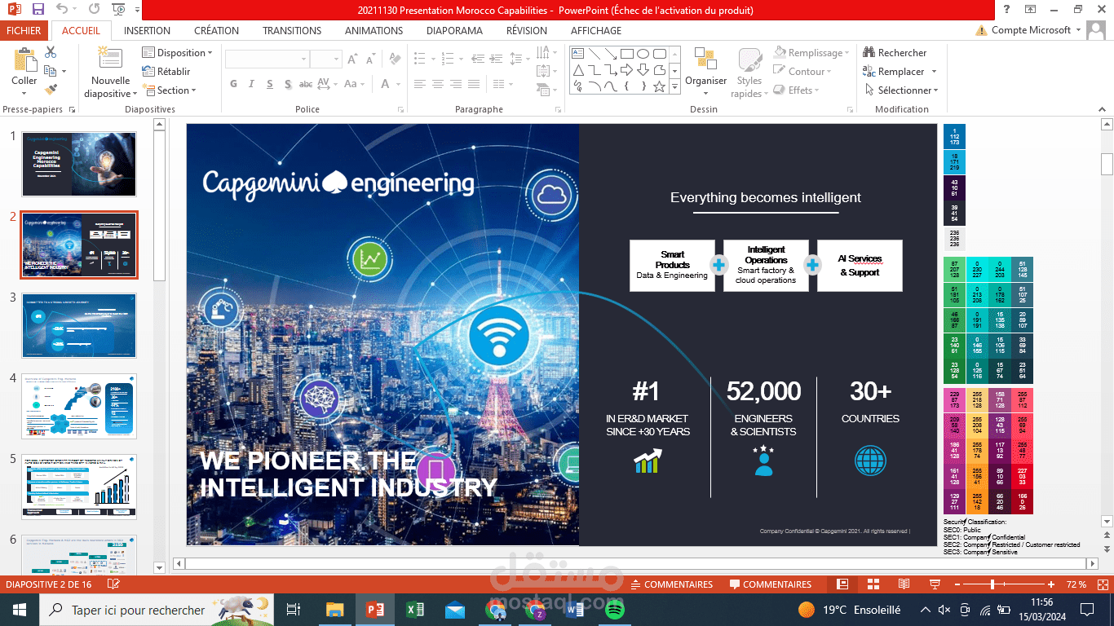Switch to the INSERTION tab

(x=147, y=30)
